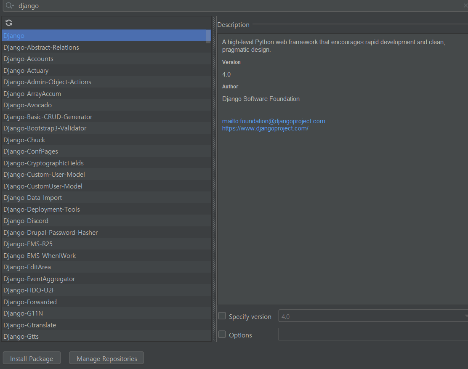This screenshot has height=369, width=468.
Task: Enable the Specify version checkbox
Action: point(222,316)
